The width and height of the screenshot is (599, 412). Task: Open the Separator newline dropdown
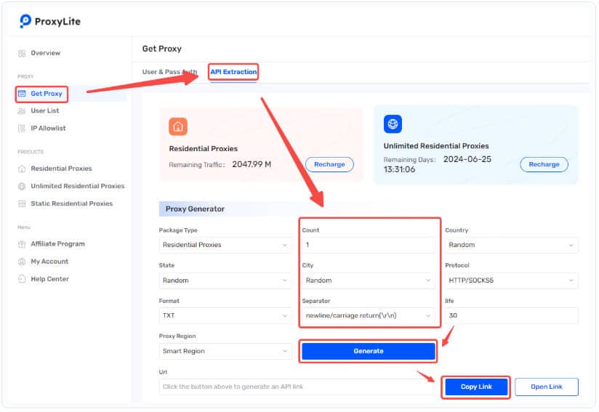[x=369, y=316]
